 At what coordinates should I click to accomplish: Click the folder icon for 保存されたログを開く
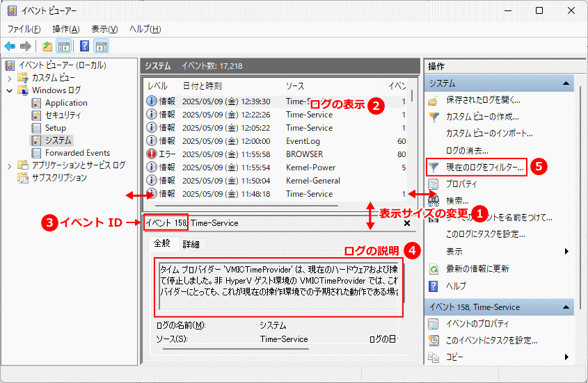coord(434,100)
